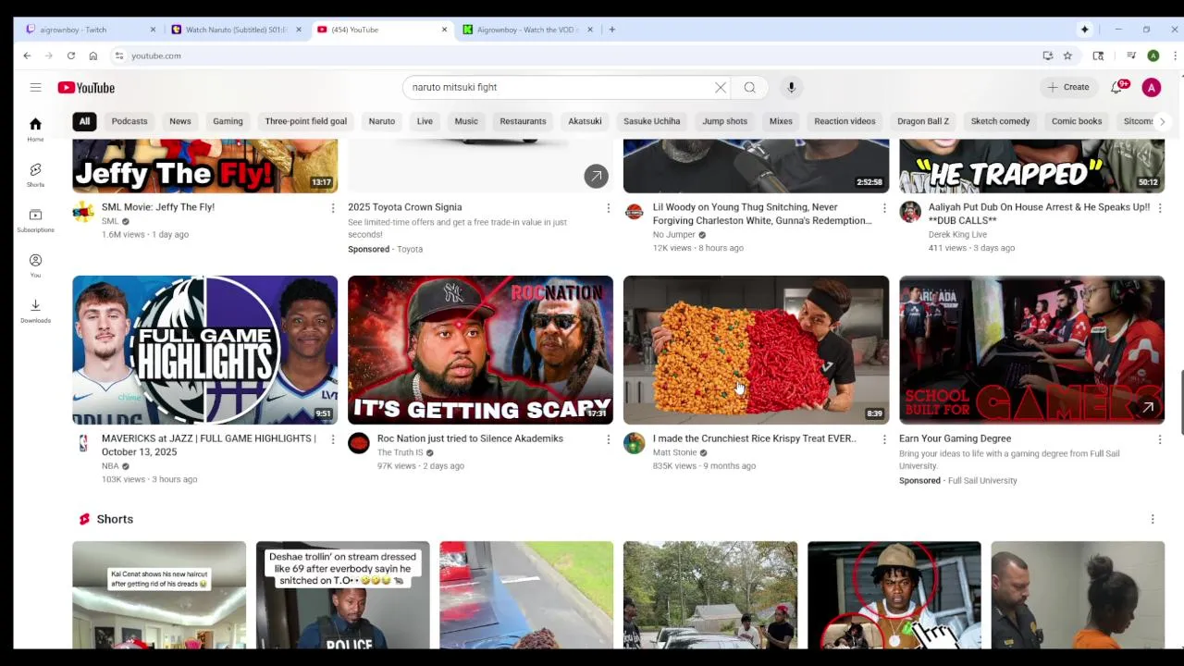Open account avatar menu on YouTube
Screen dimensions: 1184x666
click(x=1151, y=87)
